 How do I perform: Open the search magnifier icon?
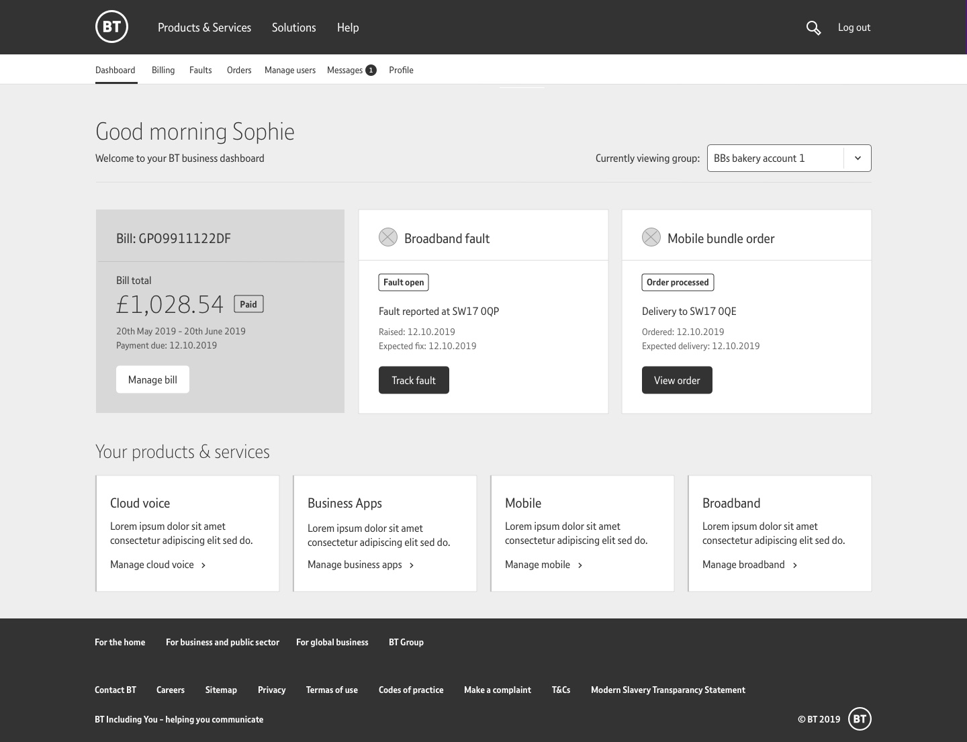[813, 28]
